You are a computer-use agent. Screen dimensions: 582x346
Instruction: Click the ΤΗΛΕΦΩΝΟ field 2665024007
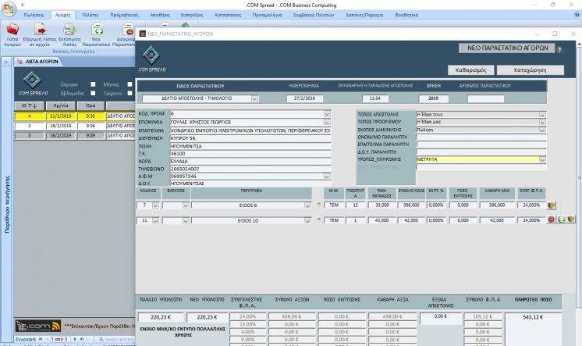pos(250,169)
